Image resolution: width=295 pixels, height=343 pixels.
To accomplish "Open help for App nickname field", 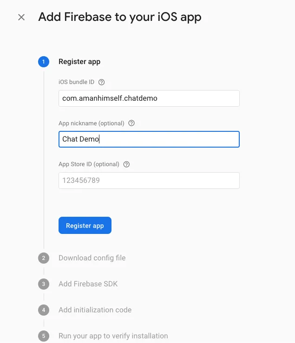I will 131,123.
